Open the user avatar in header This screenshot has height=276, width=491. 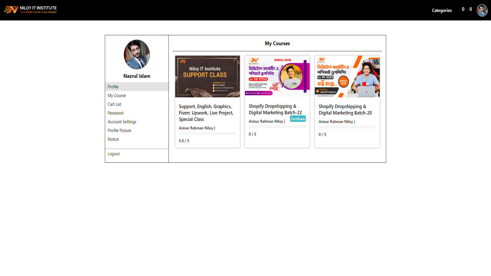(x=482, y=10)
